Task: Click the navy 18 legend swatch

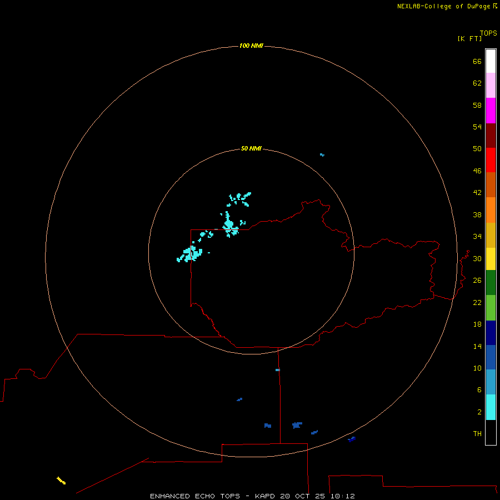Action: pos(491,333)
